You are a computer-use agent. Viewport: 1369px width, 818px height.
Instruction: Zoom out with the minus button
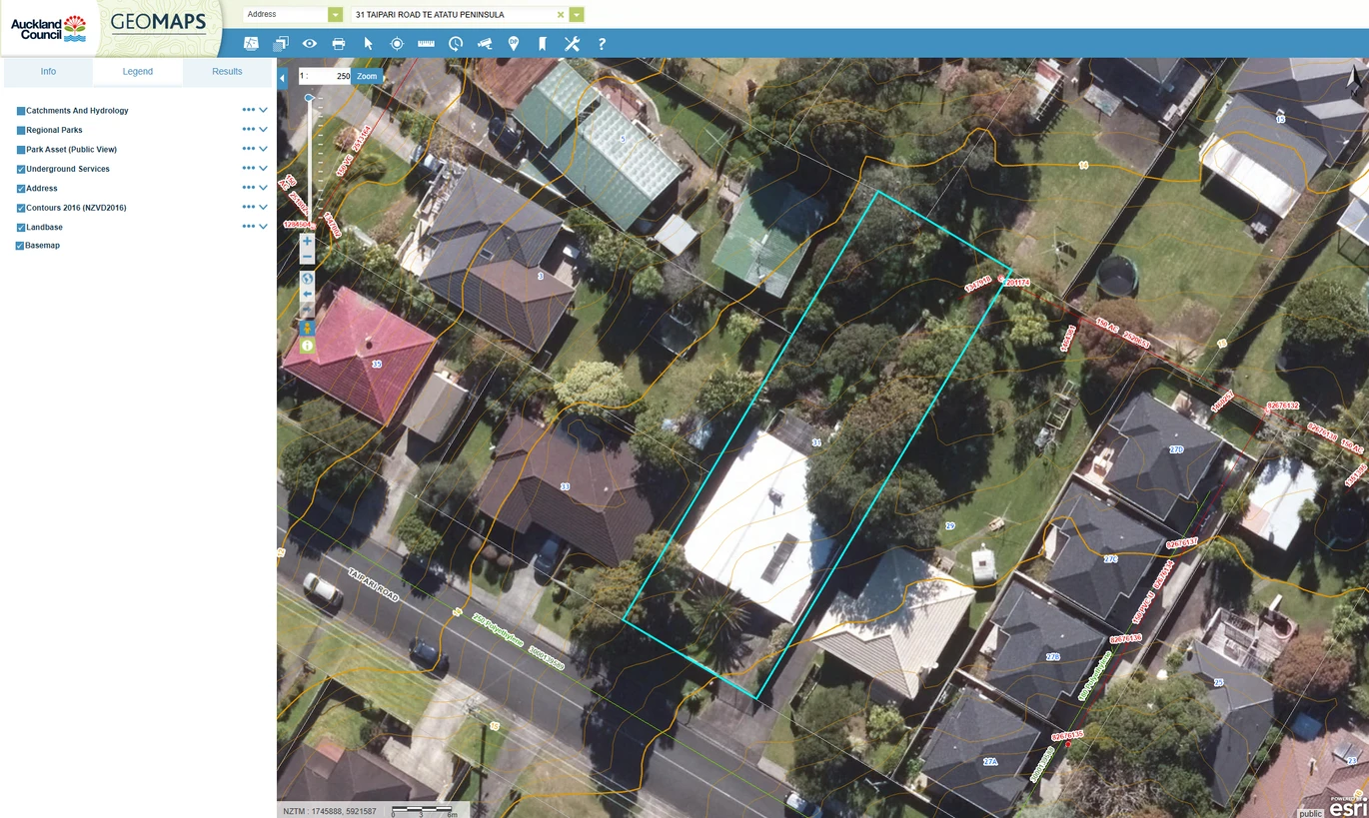click(x=307, y=256)
